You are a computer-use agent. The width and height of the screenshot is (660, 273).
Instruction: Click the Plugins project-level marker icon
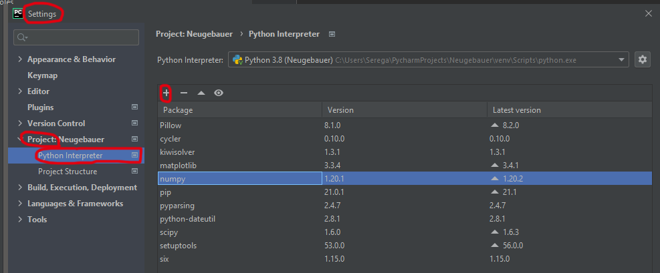coord(134,107)
